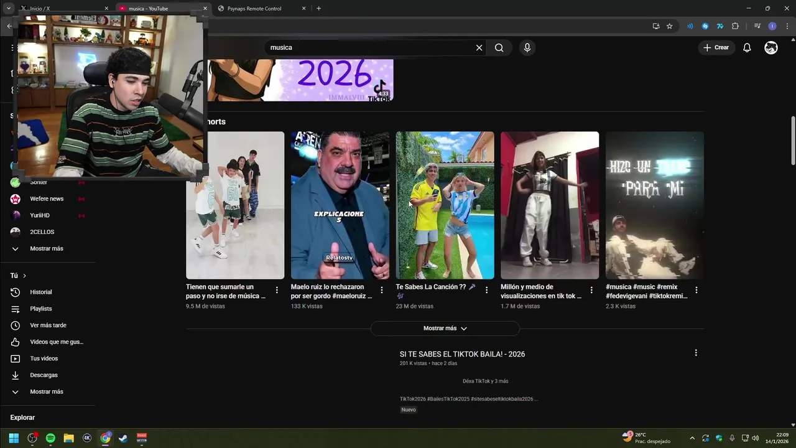Open the Chrome extensions puzzle icon
This screenshot has height=448, width=796.
(x=736, y=26)
